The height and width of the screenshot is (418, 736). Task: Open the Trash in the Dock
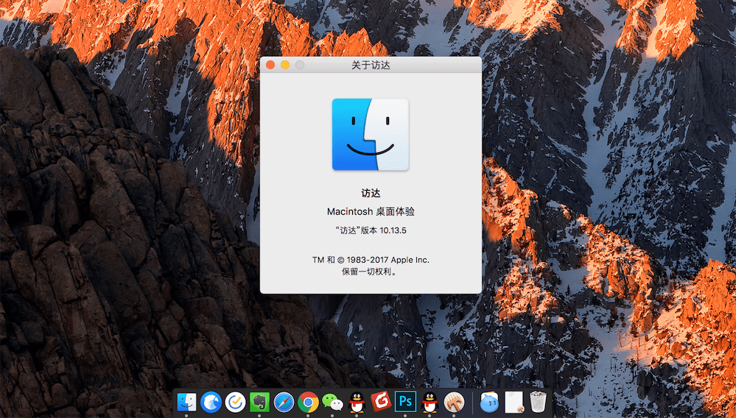[x=538, y=402]
